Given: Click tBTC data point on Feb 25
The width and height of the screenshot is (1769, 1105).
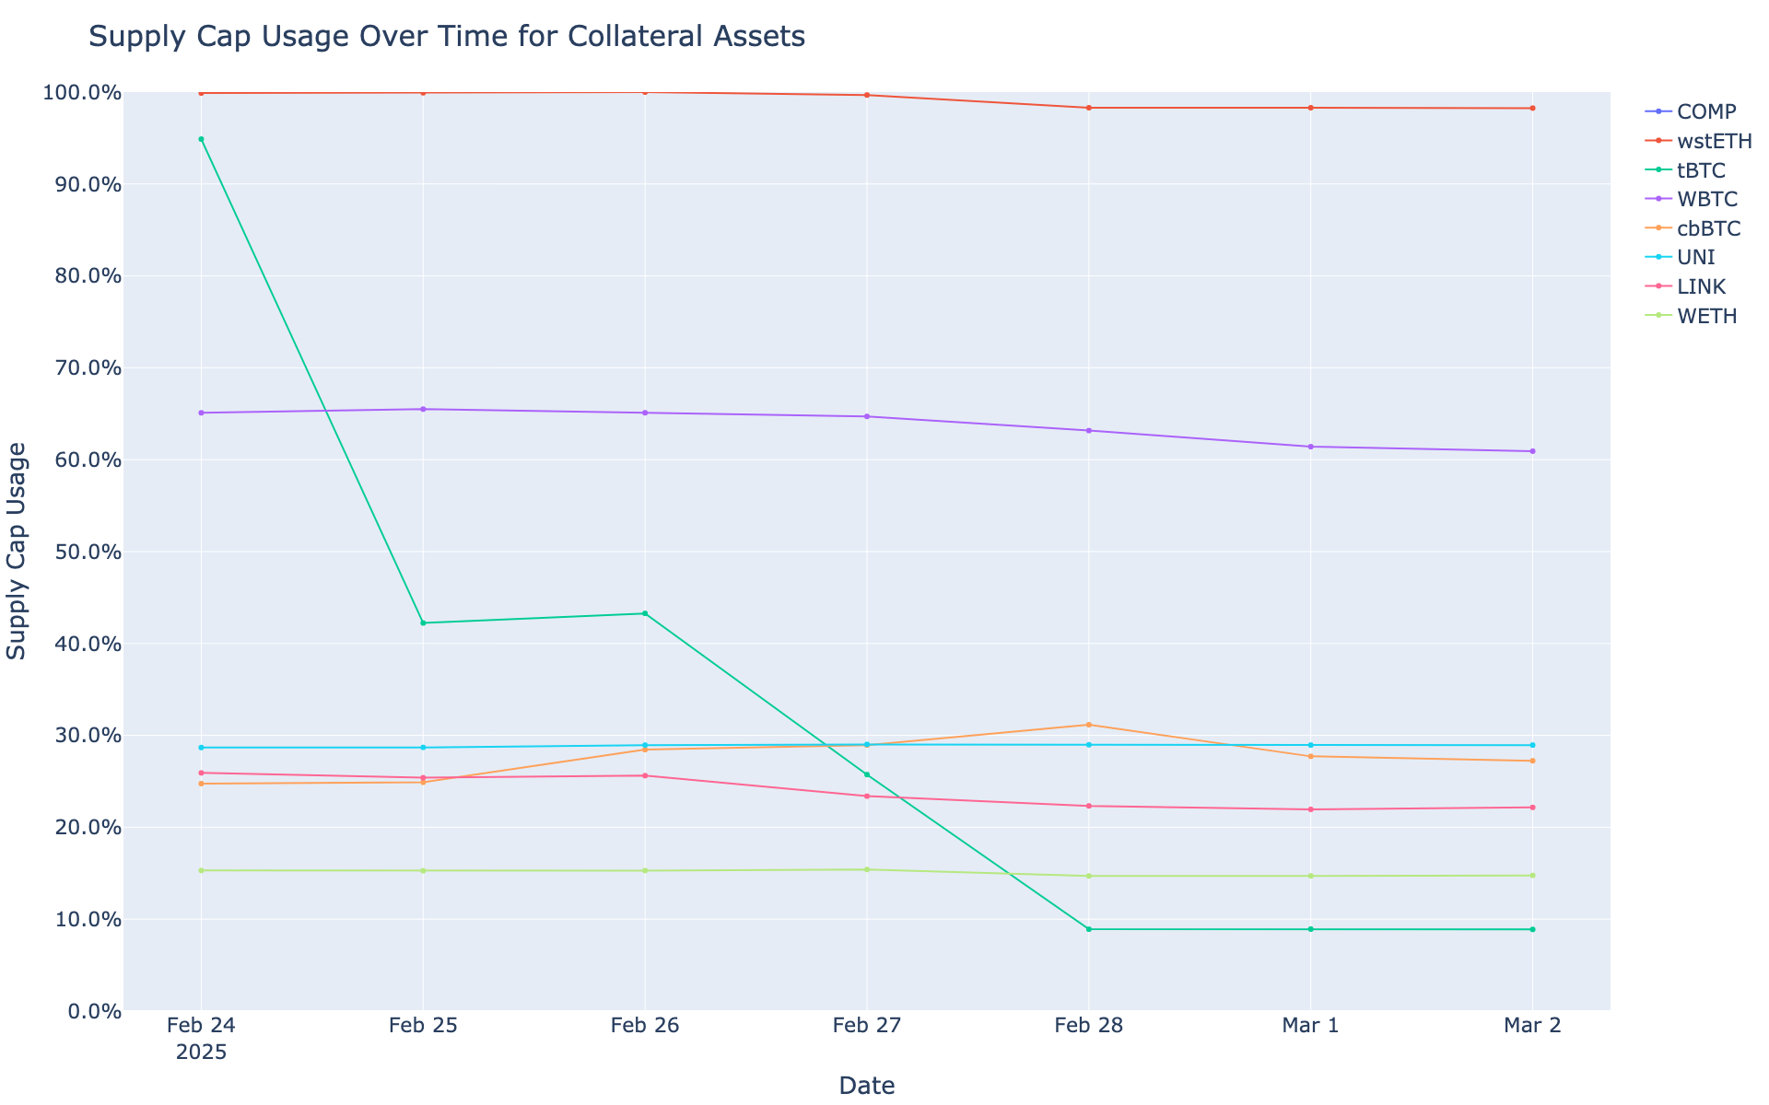Looking at the screenshot, I should 423,623.
